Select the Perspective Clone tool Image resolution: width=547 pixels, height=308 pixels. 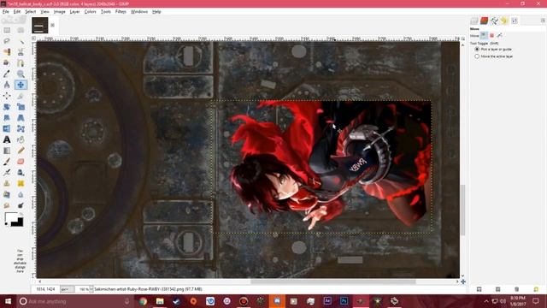[x=7, y=194]
